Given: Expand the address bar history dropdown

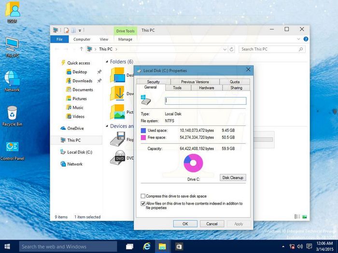Looking at the screenshot, I should (x=226, y=49).
